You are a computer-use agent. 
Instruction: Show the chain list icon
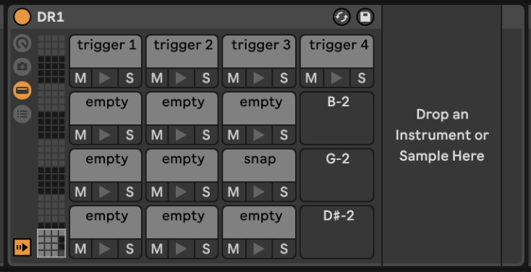[22, 114]
